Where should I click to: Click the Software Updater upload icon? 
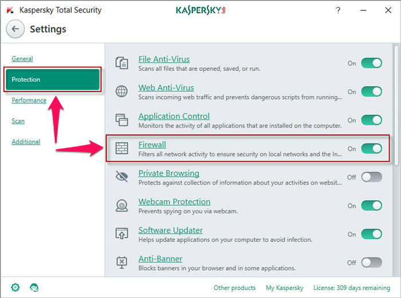tap(121, 233)
